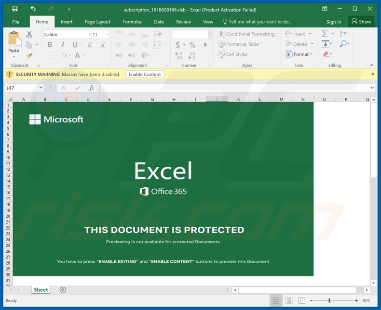
Task: Click the AutoSum sigma icon
Action: [325, 34]
